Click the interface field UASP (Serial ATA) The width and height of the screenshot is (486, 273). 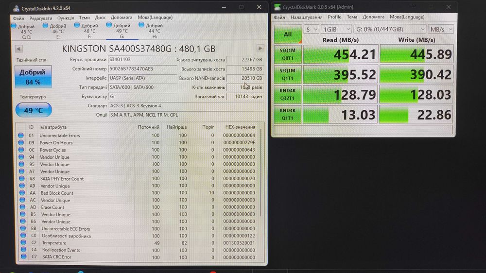(x=142, y=78)
